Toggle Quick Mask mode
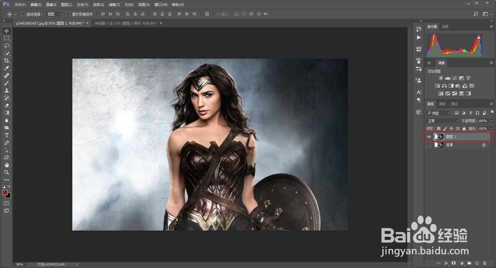This screenshot has width=496, height=268. click(x=6, y=203)
